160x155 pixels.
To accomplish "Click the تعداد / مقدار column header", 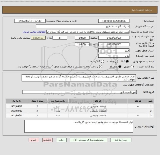I will point(37,101).
